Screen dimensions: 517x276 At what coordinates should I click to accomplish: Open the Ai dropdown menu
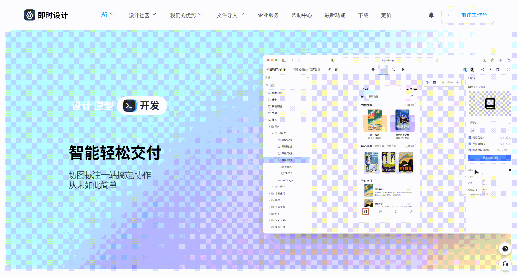click(x=108, y=15)
